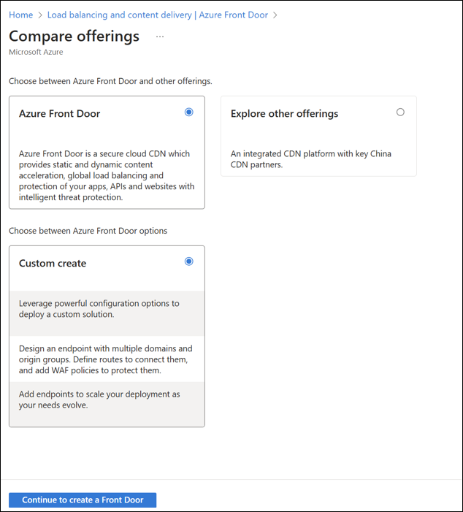The height and width of the screenshot is (512, 463).
Task: Open the ellipsis more options menu
Action: click(160, 36)
